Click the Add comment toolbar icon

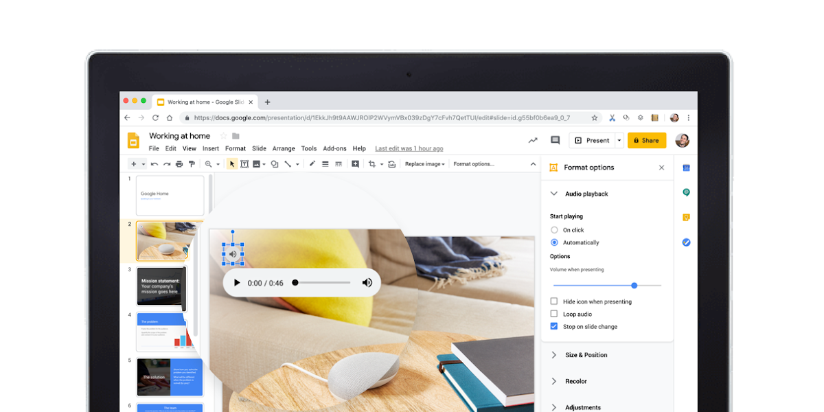pyautogui.click(x=355, y=164)
